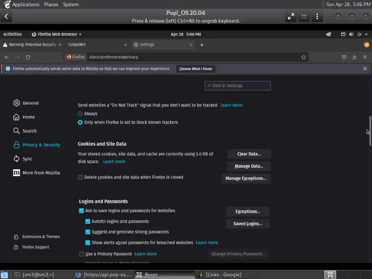Click the Clear Data... button
This screenshot has height=279, width=372.
(x=249, y=154)
